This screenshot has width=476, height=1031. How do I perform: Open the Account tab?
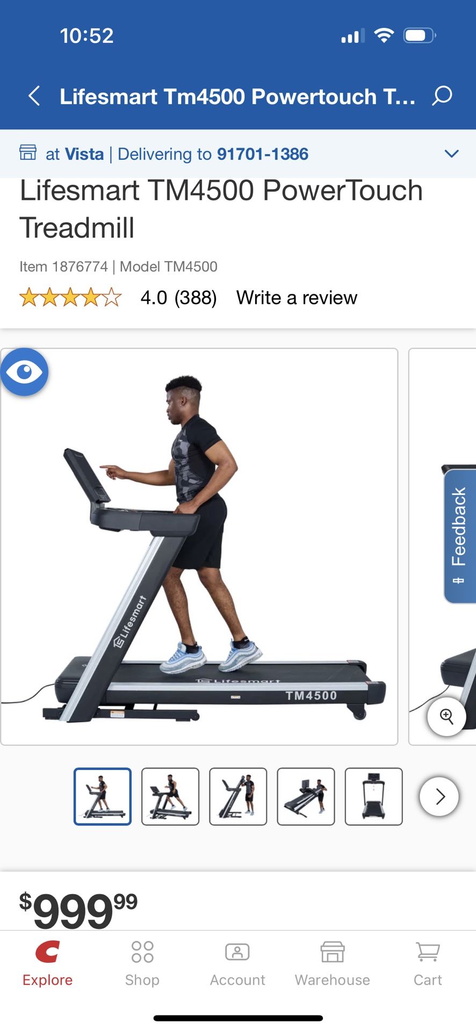[237, 964]
